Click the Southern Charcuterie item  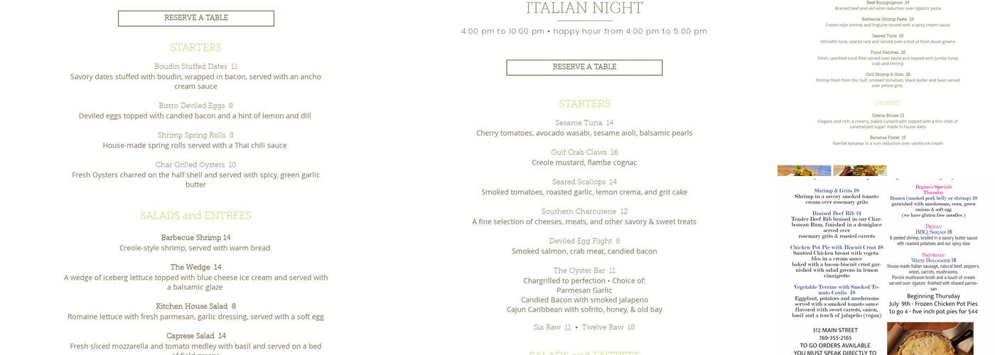(x=584, y=212)
